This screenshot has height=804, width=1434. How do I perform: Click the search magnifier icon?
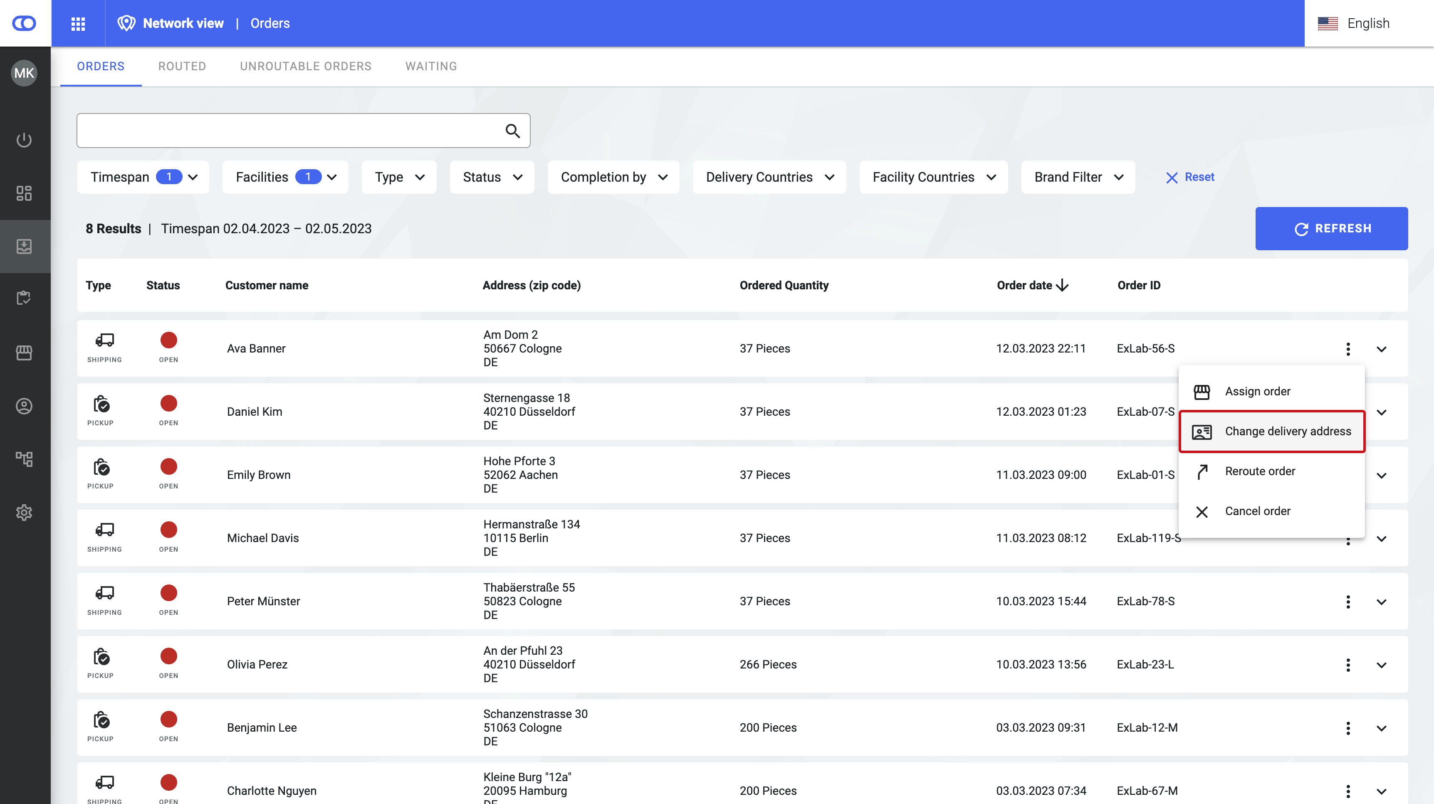[x=512, y=131]
